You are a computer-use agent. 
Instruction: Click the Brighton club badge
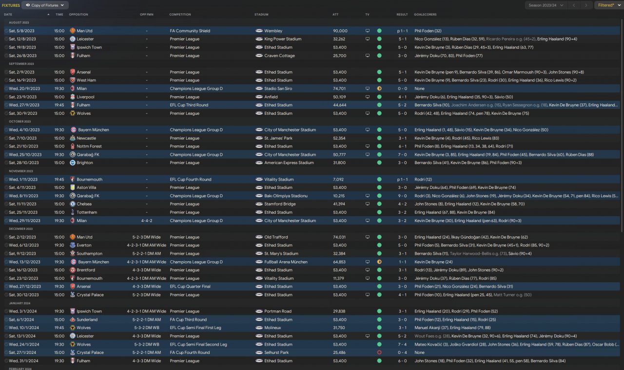(x=72, y=163)
